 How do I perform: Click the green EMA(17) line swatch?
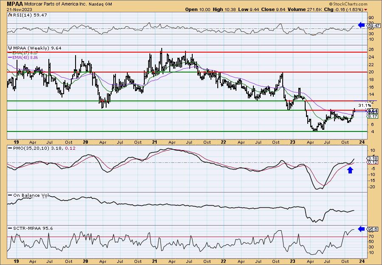10,53
